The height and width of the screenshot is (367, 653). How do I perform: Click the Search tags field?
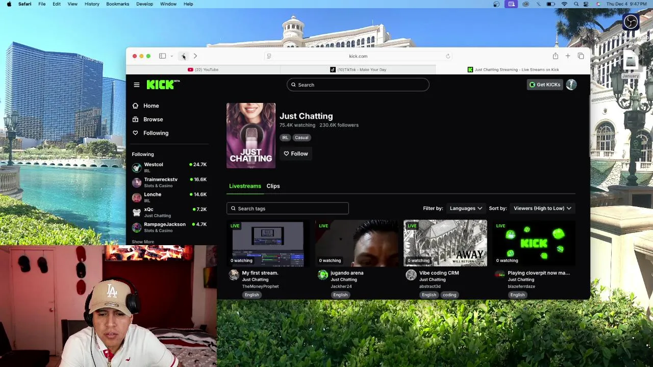click(288, 208)
